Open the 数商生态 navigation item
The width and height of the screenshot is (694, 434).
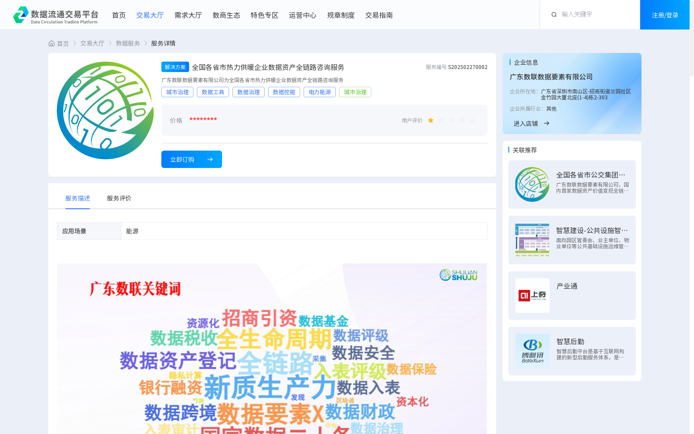(226, 15)
